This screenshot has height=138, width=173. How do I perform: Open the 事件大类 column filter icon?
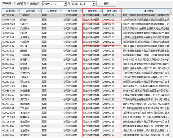pos(81,11)
